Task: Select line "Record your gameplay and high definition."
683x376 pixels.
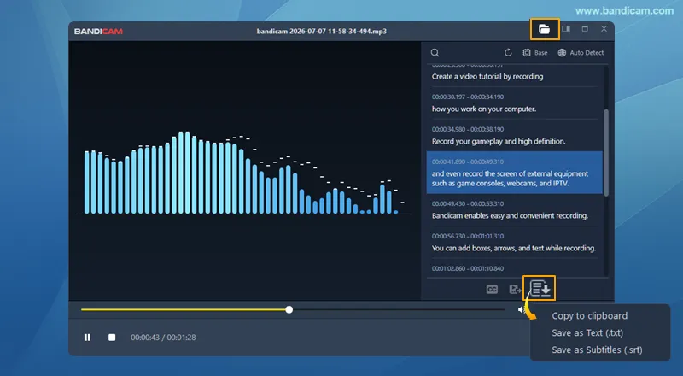Action: (499, 141)
